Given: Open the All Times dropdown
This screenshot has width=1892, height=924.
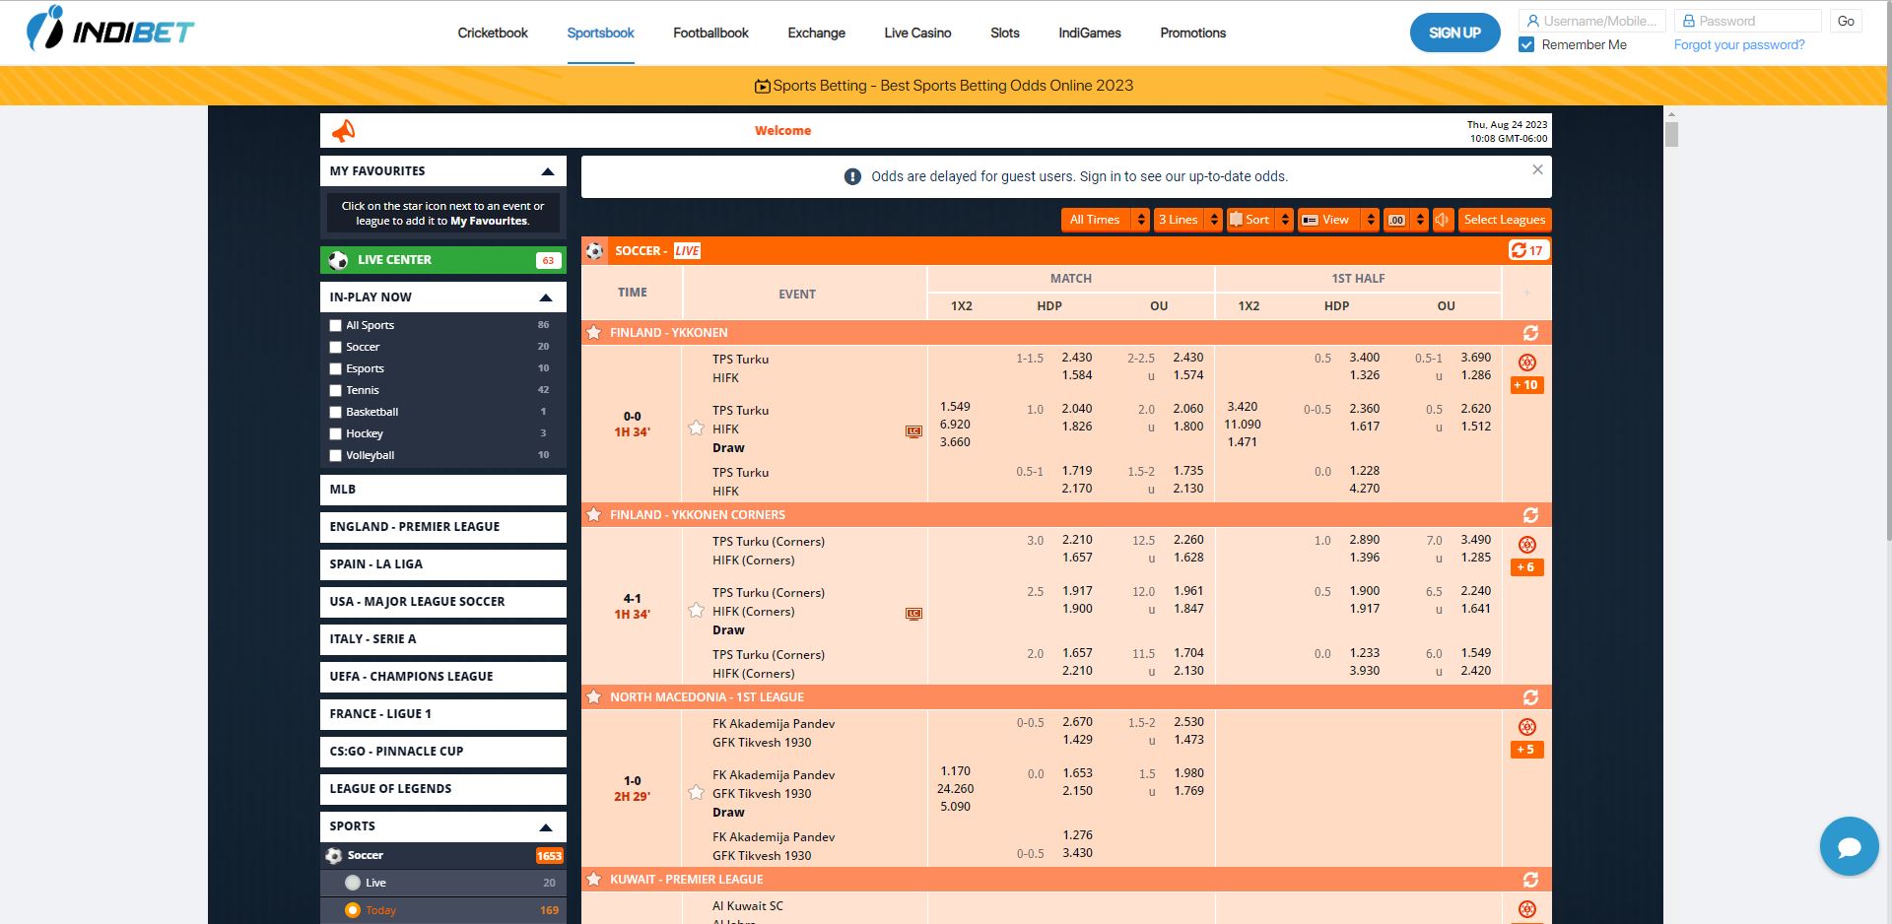Looking at the screenshot, I should tap(1105, 220).
